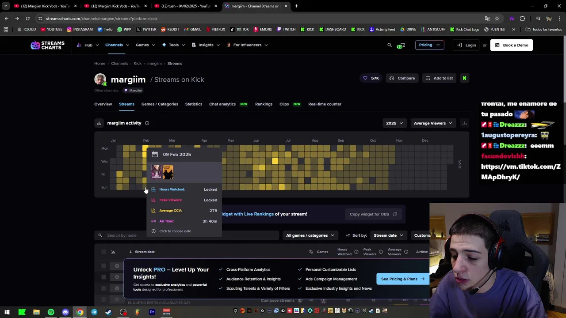Open the Average Viewers metric dropdown
Image resolution: width=566 pixels, height=318 pixels.
(x=433, y=123)
